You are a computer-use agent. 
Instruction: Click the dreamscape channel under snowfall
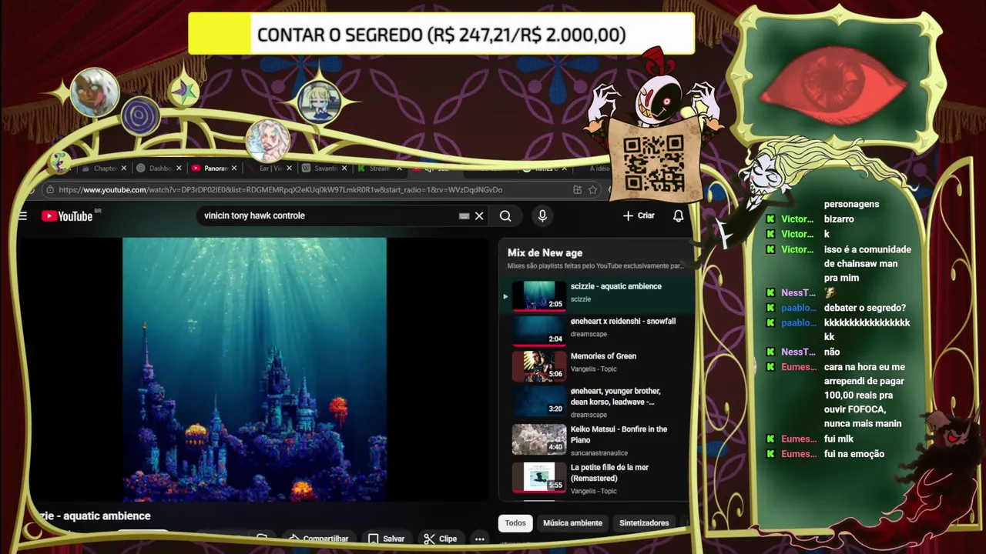point(589,334)
